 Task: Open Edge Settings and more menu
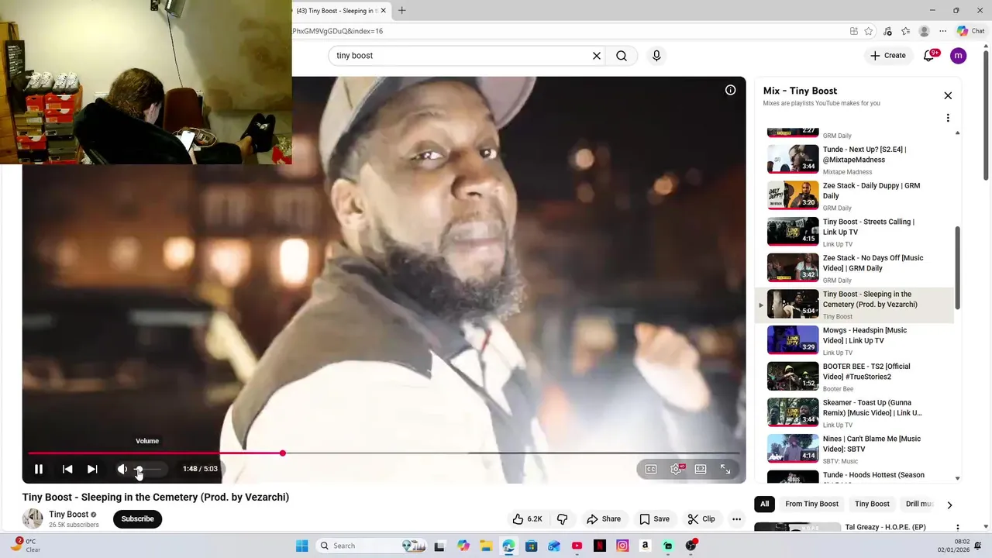pos(942,31)
